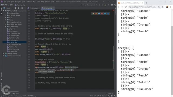Viewport: 173px width, 97px height.
Task: Expand the 10_superglobals folder
Action: [x=5, y=13]
